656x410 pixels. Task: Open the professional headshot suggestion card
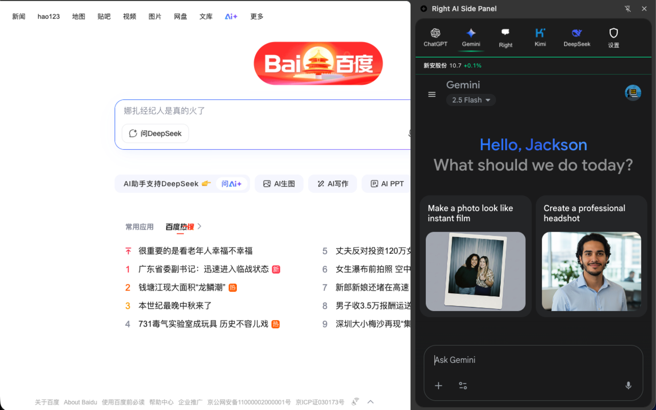[x=591, y=256]
